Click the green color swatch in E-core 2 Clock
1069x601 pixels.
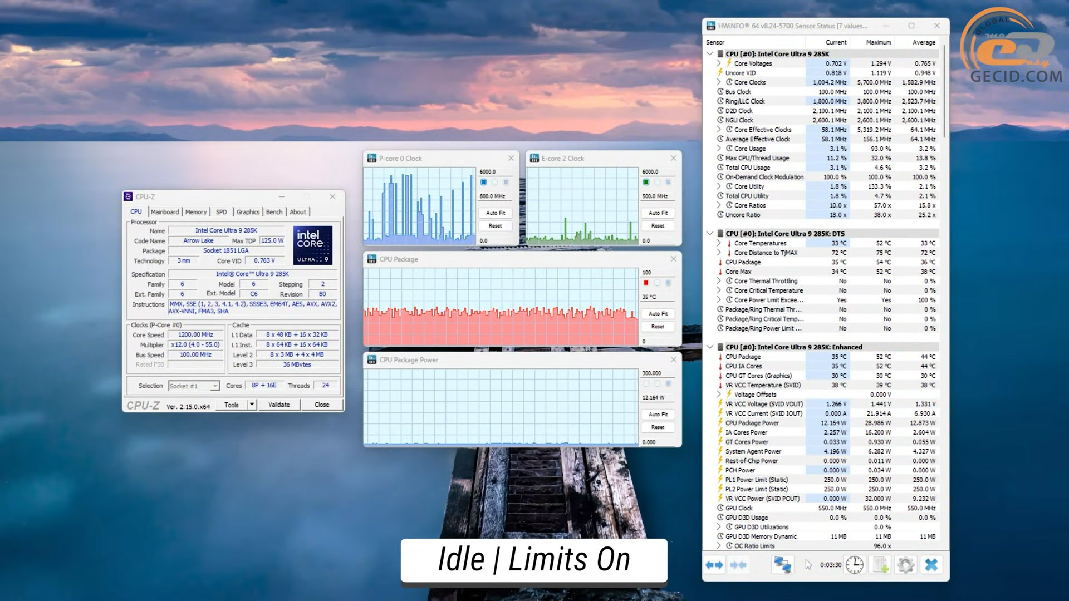pos(646,182)
